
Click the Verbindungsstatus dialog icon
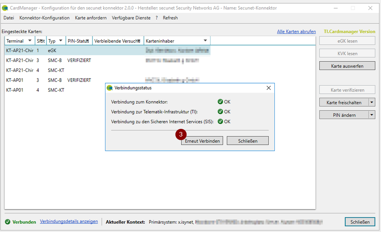pos(110,88)
